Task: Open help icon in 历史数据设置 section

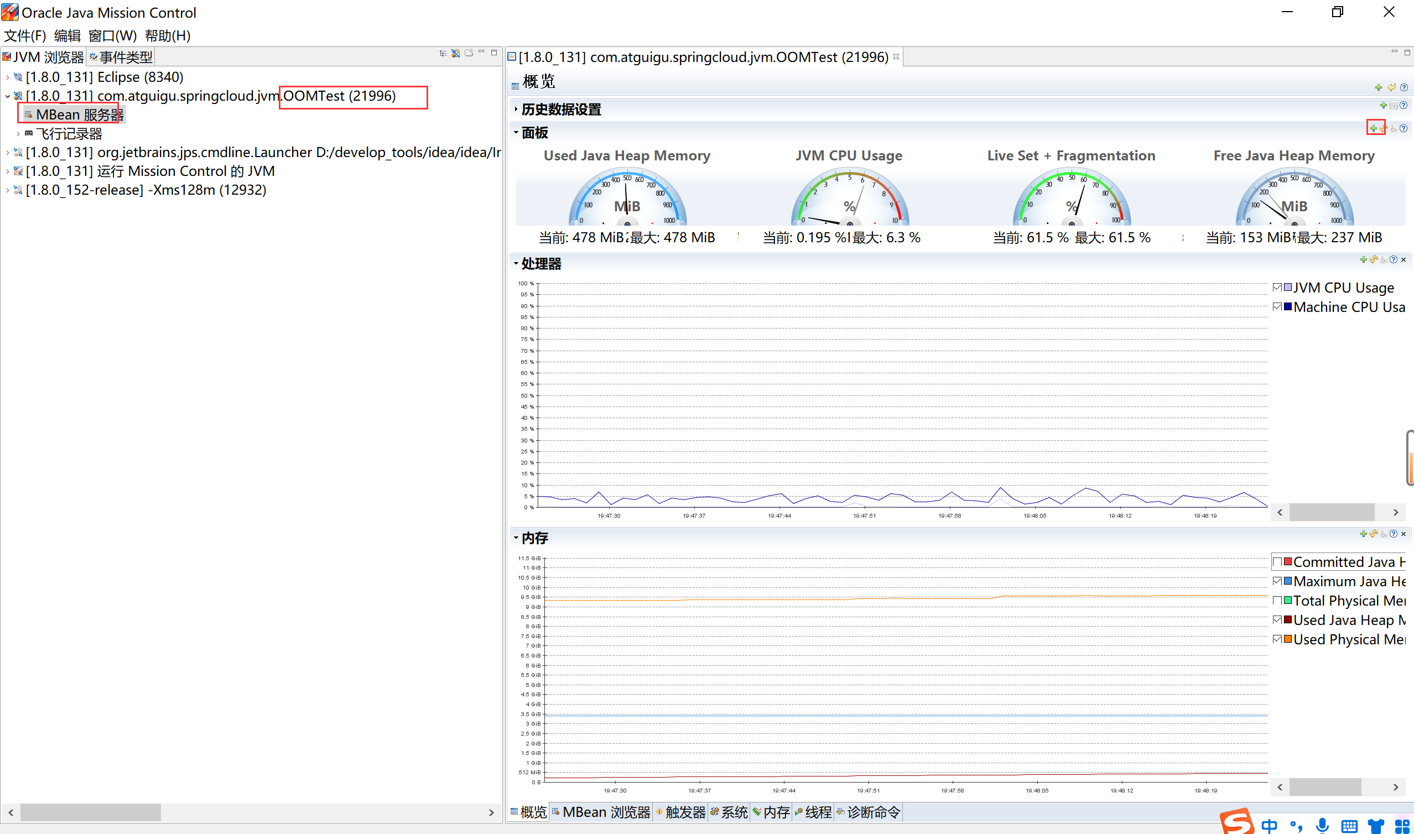Action: (x=1404, y=105)
